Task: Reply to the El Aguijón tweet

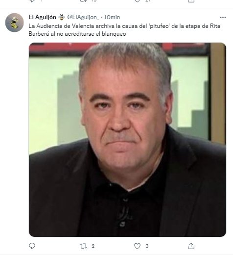Action: tap(32, 246)
